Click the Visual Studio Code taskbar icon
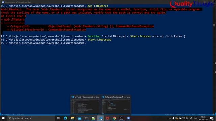 101,118
